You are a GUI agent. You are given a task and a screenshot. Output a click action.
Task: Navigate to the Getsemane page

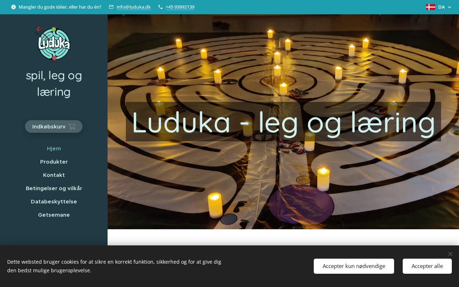pyautogui.click(x=54, y=215)
